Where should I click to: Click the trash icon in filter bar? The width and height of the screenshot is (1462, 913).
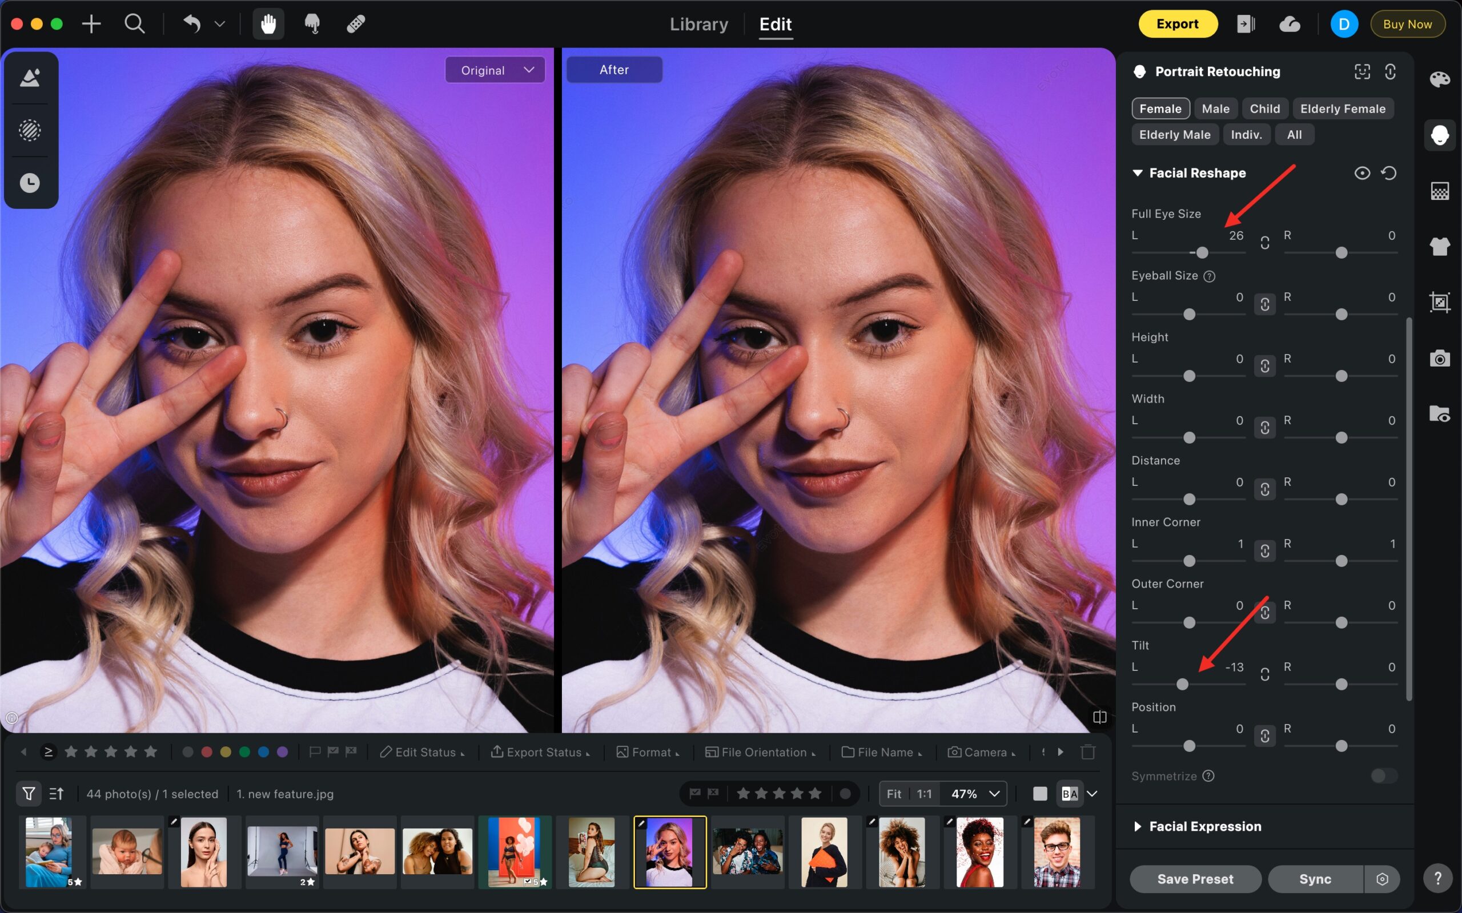point(1087,752)
